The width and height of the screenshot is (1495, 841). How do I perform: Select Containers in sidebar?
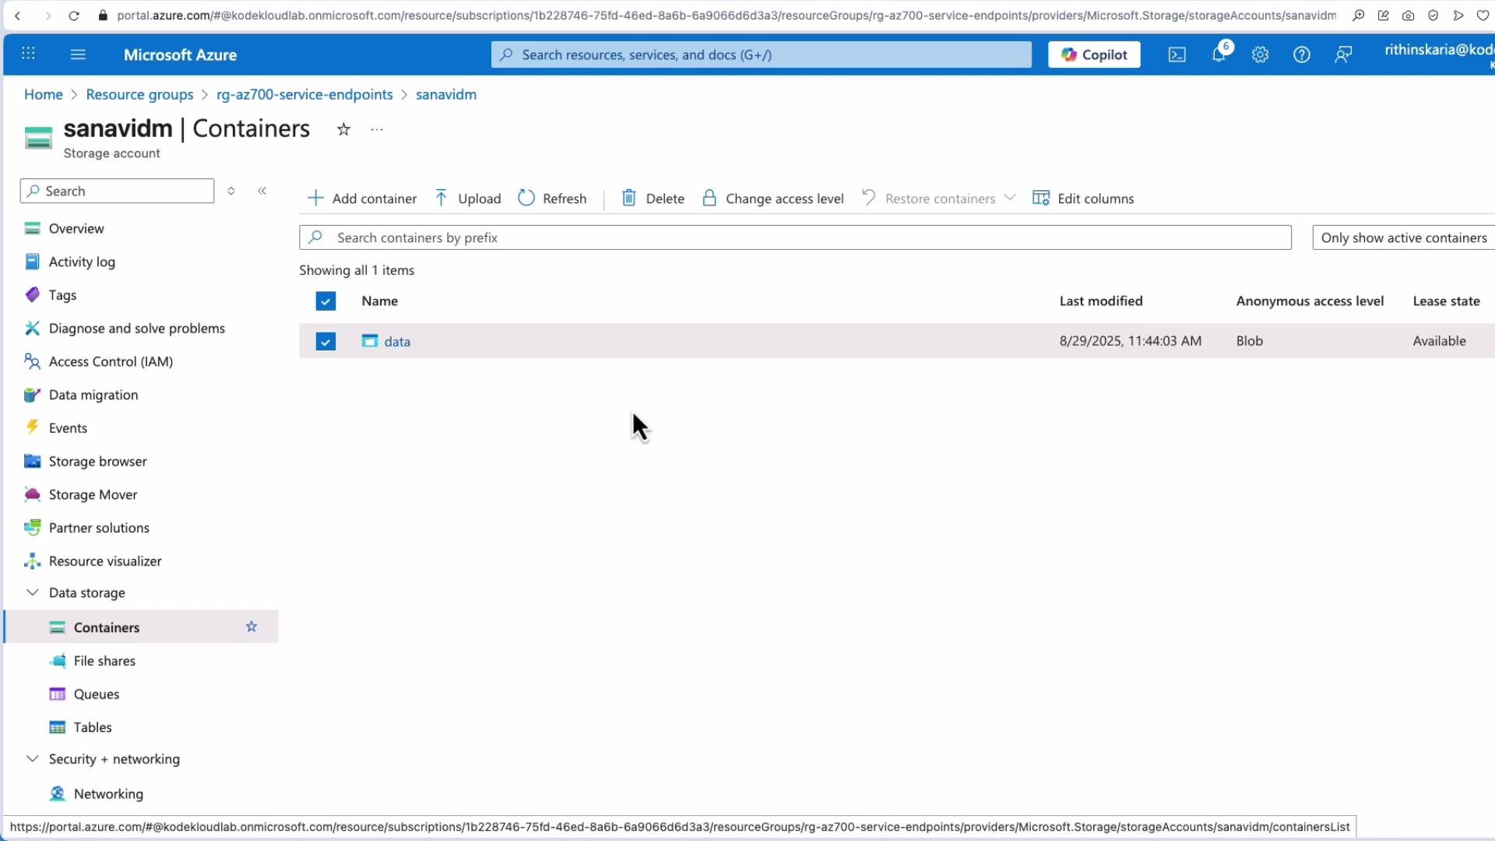click(x=107, y=628)
